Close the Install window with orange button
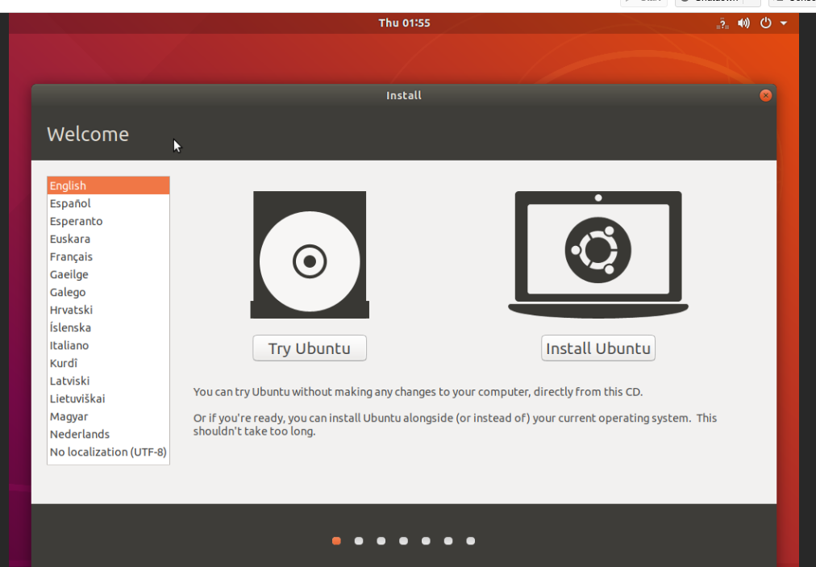This screenshot has width=816, height=567. click(x=765, y=95)
